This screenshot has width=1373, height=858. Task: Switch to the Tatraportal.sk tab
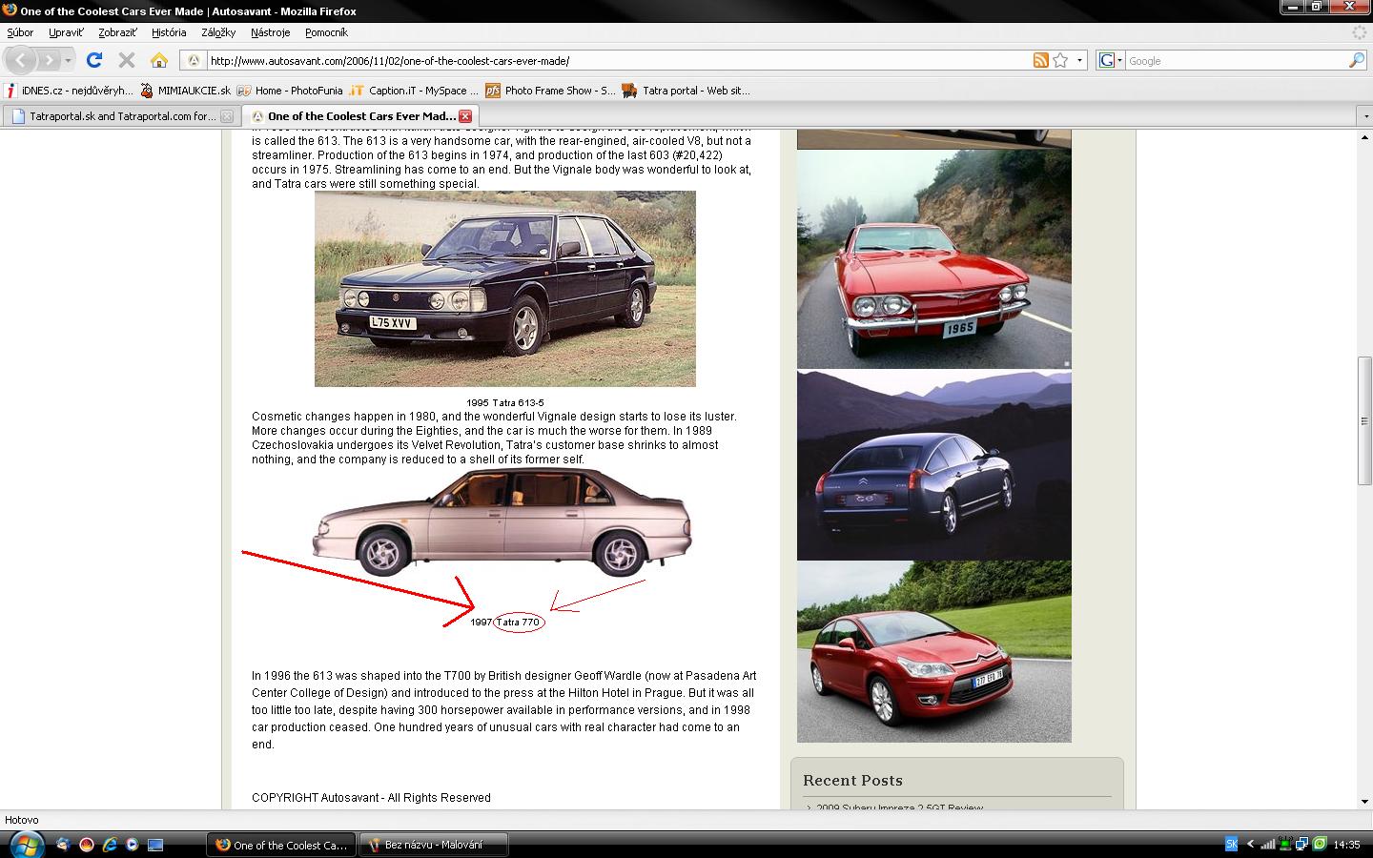tap(121, 116)
